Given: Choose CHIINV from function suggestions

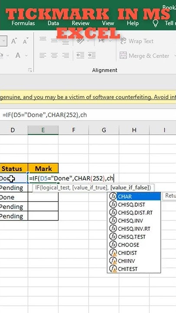Looking at the screenshot, I should point(134,261).
